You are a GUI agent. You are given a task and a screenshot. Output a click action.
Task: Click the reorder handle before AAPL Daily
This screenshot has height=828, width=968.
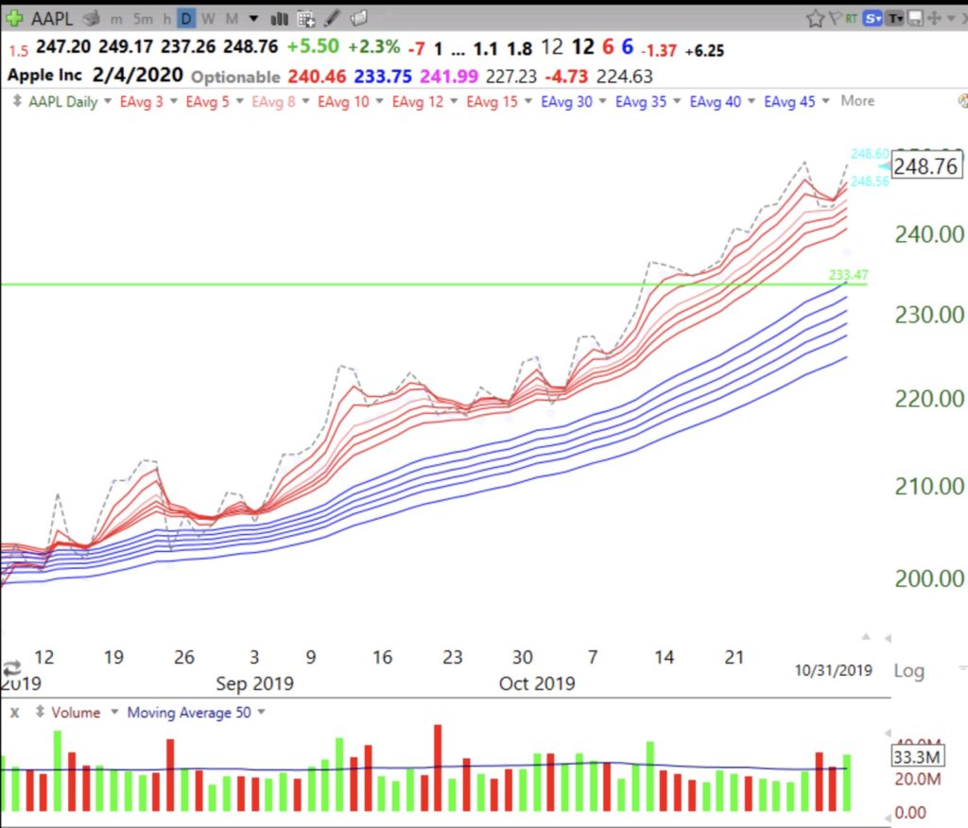point(17,100)
